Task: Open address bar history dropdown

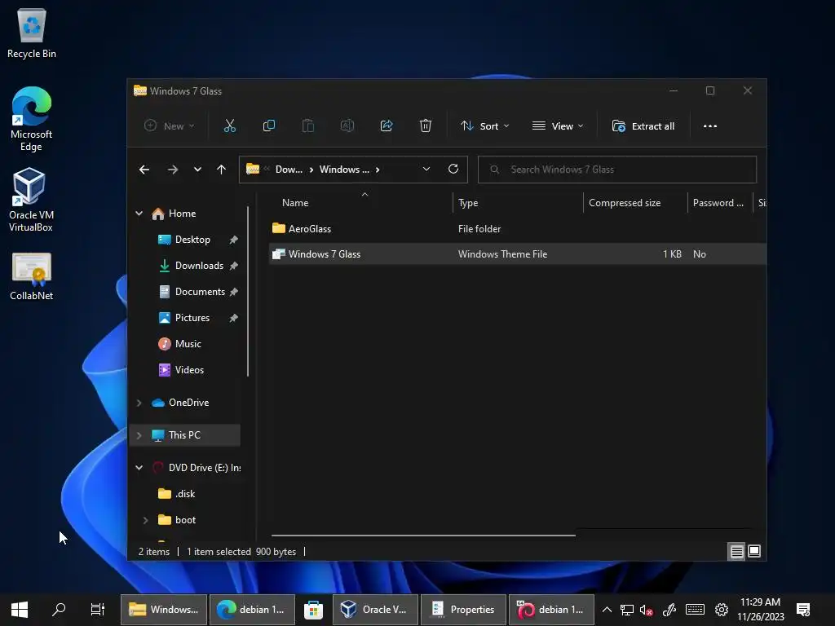Action: [426, 169]
